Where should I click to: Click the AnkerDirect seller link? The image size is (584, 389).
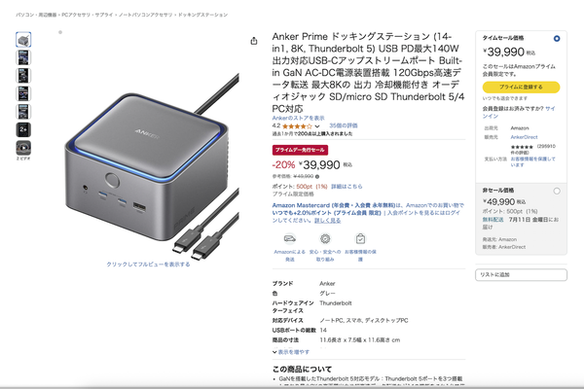point(524,137)
